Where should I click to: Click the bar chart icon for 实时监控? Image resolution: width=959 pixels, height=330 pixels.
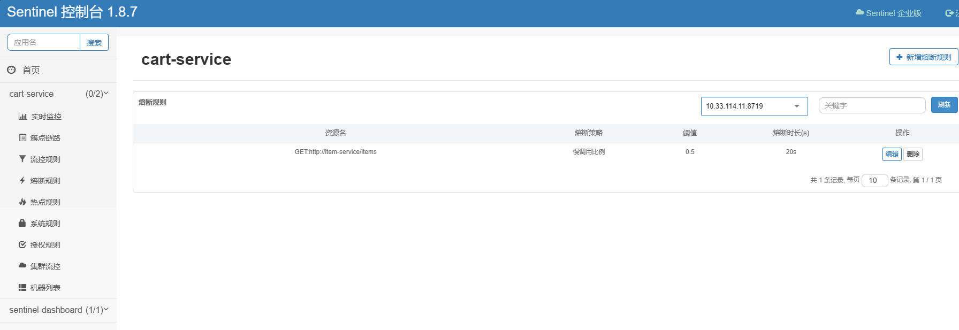pyautogui.click(x=22, y=117)
